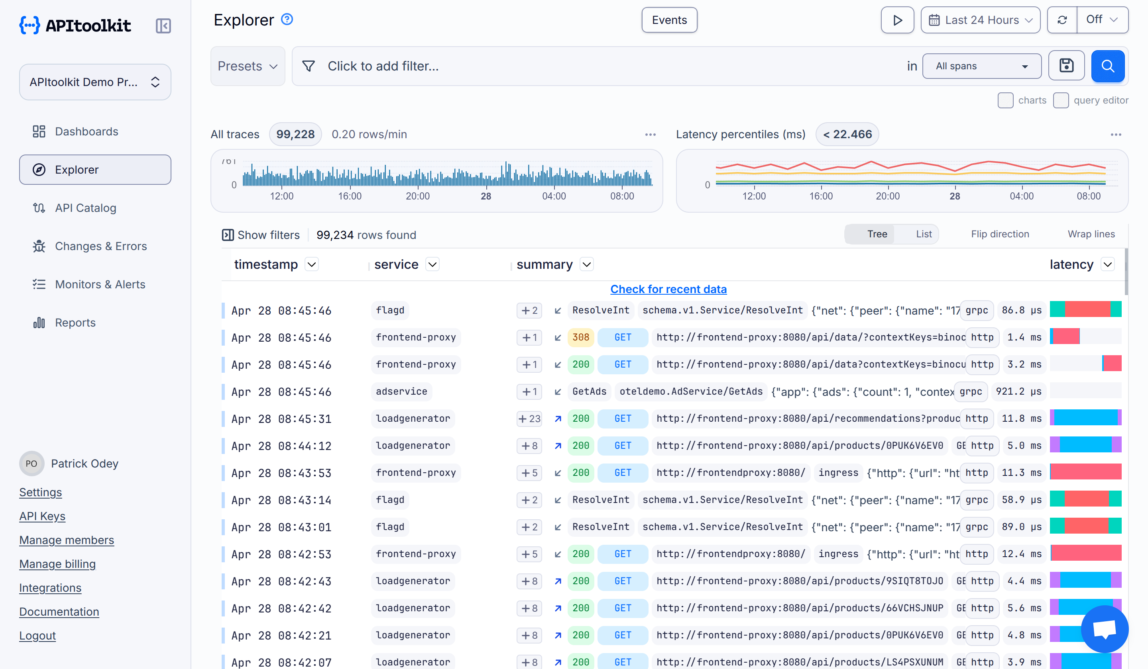Toggle Flip direction
Screen dimensions: 1148x669
(x=1000, y=234)
